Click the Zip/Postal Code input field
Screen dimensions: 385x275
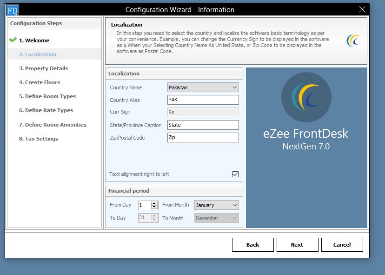coord(203,137)
